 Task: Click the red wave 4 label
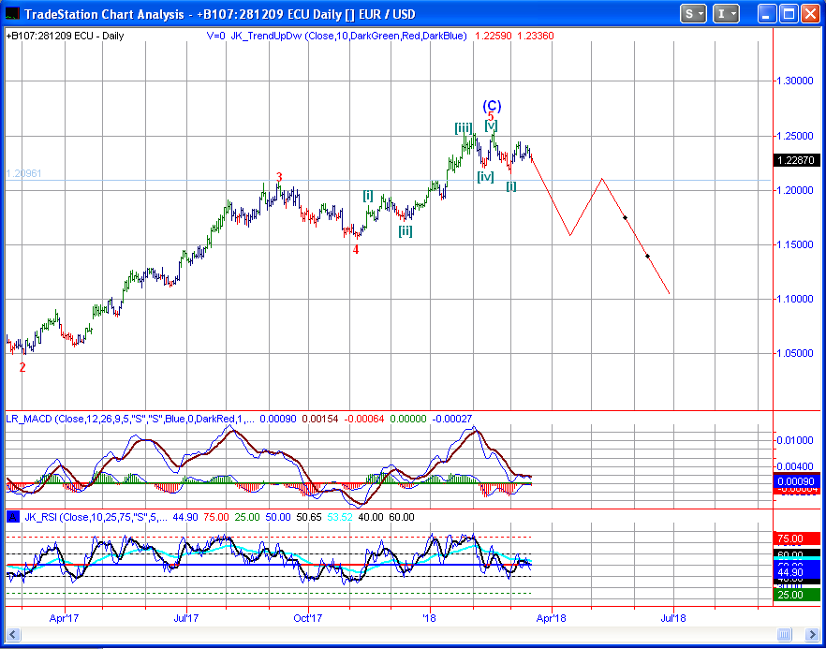point(356,250)
